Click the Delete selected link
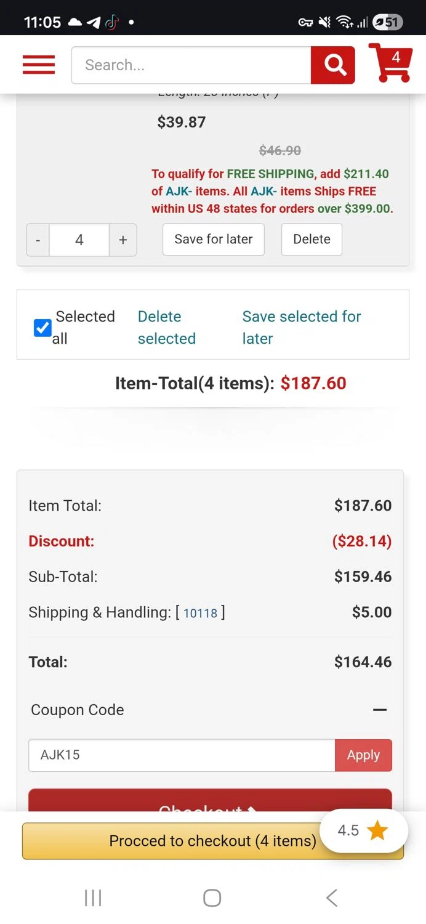The image size is (426, 924). [167, 327]
